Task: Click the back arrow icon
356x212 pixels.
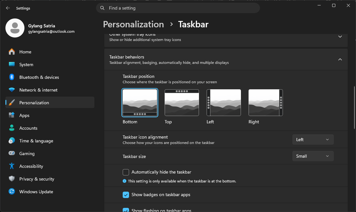Action: 8,8
